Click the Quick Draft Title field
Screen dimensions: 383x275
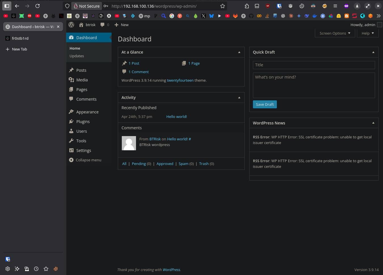click(x=314, y=65)
